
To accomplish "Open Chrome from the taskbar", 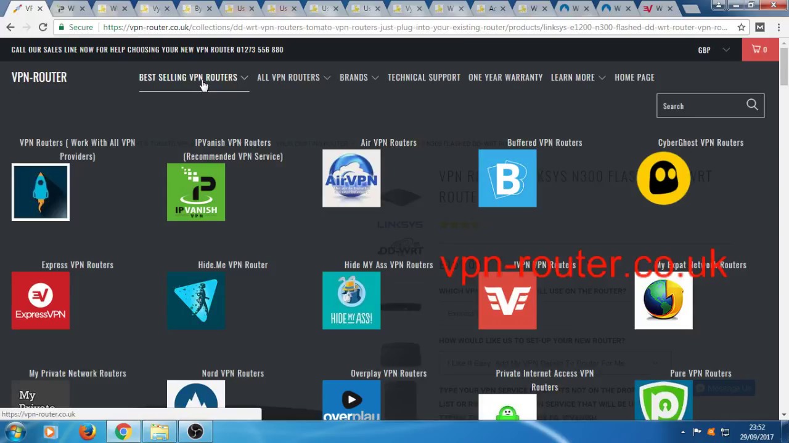I will coord(123,432).
